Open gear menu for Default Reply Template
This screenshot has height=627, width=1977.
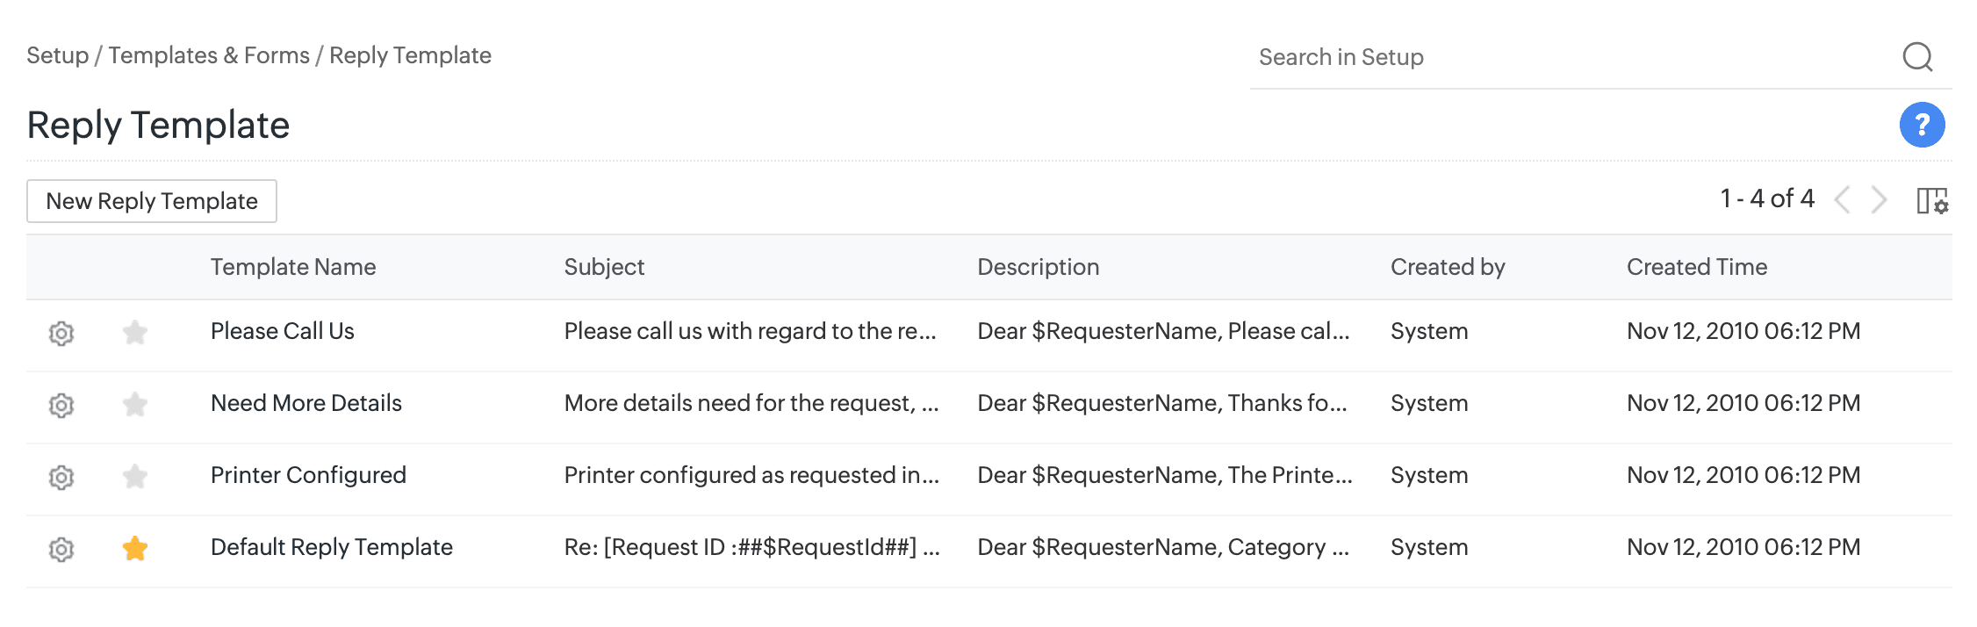(x=61, y=549)
